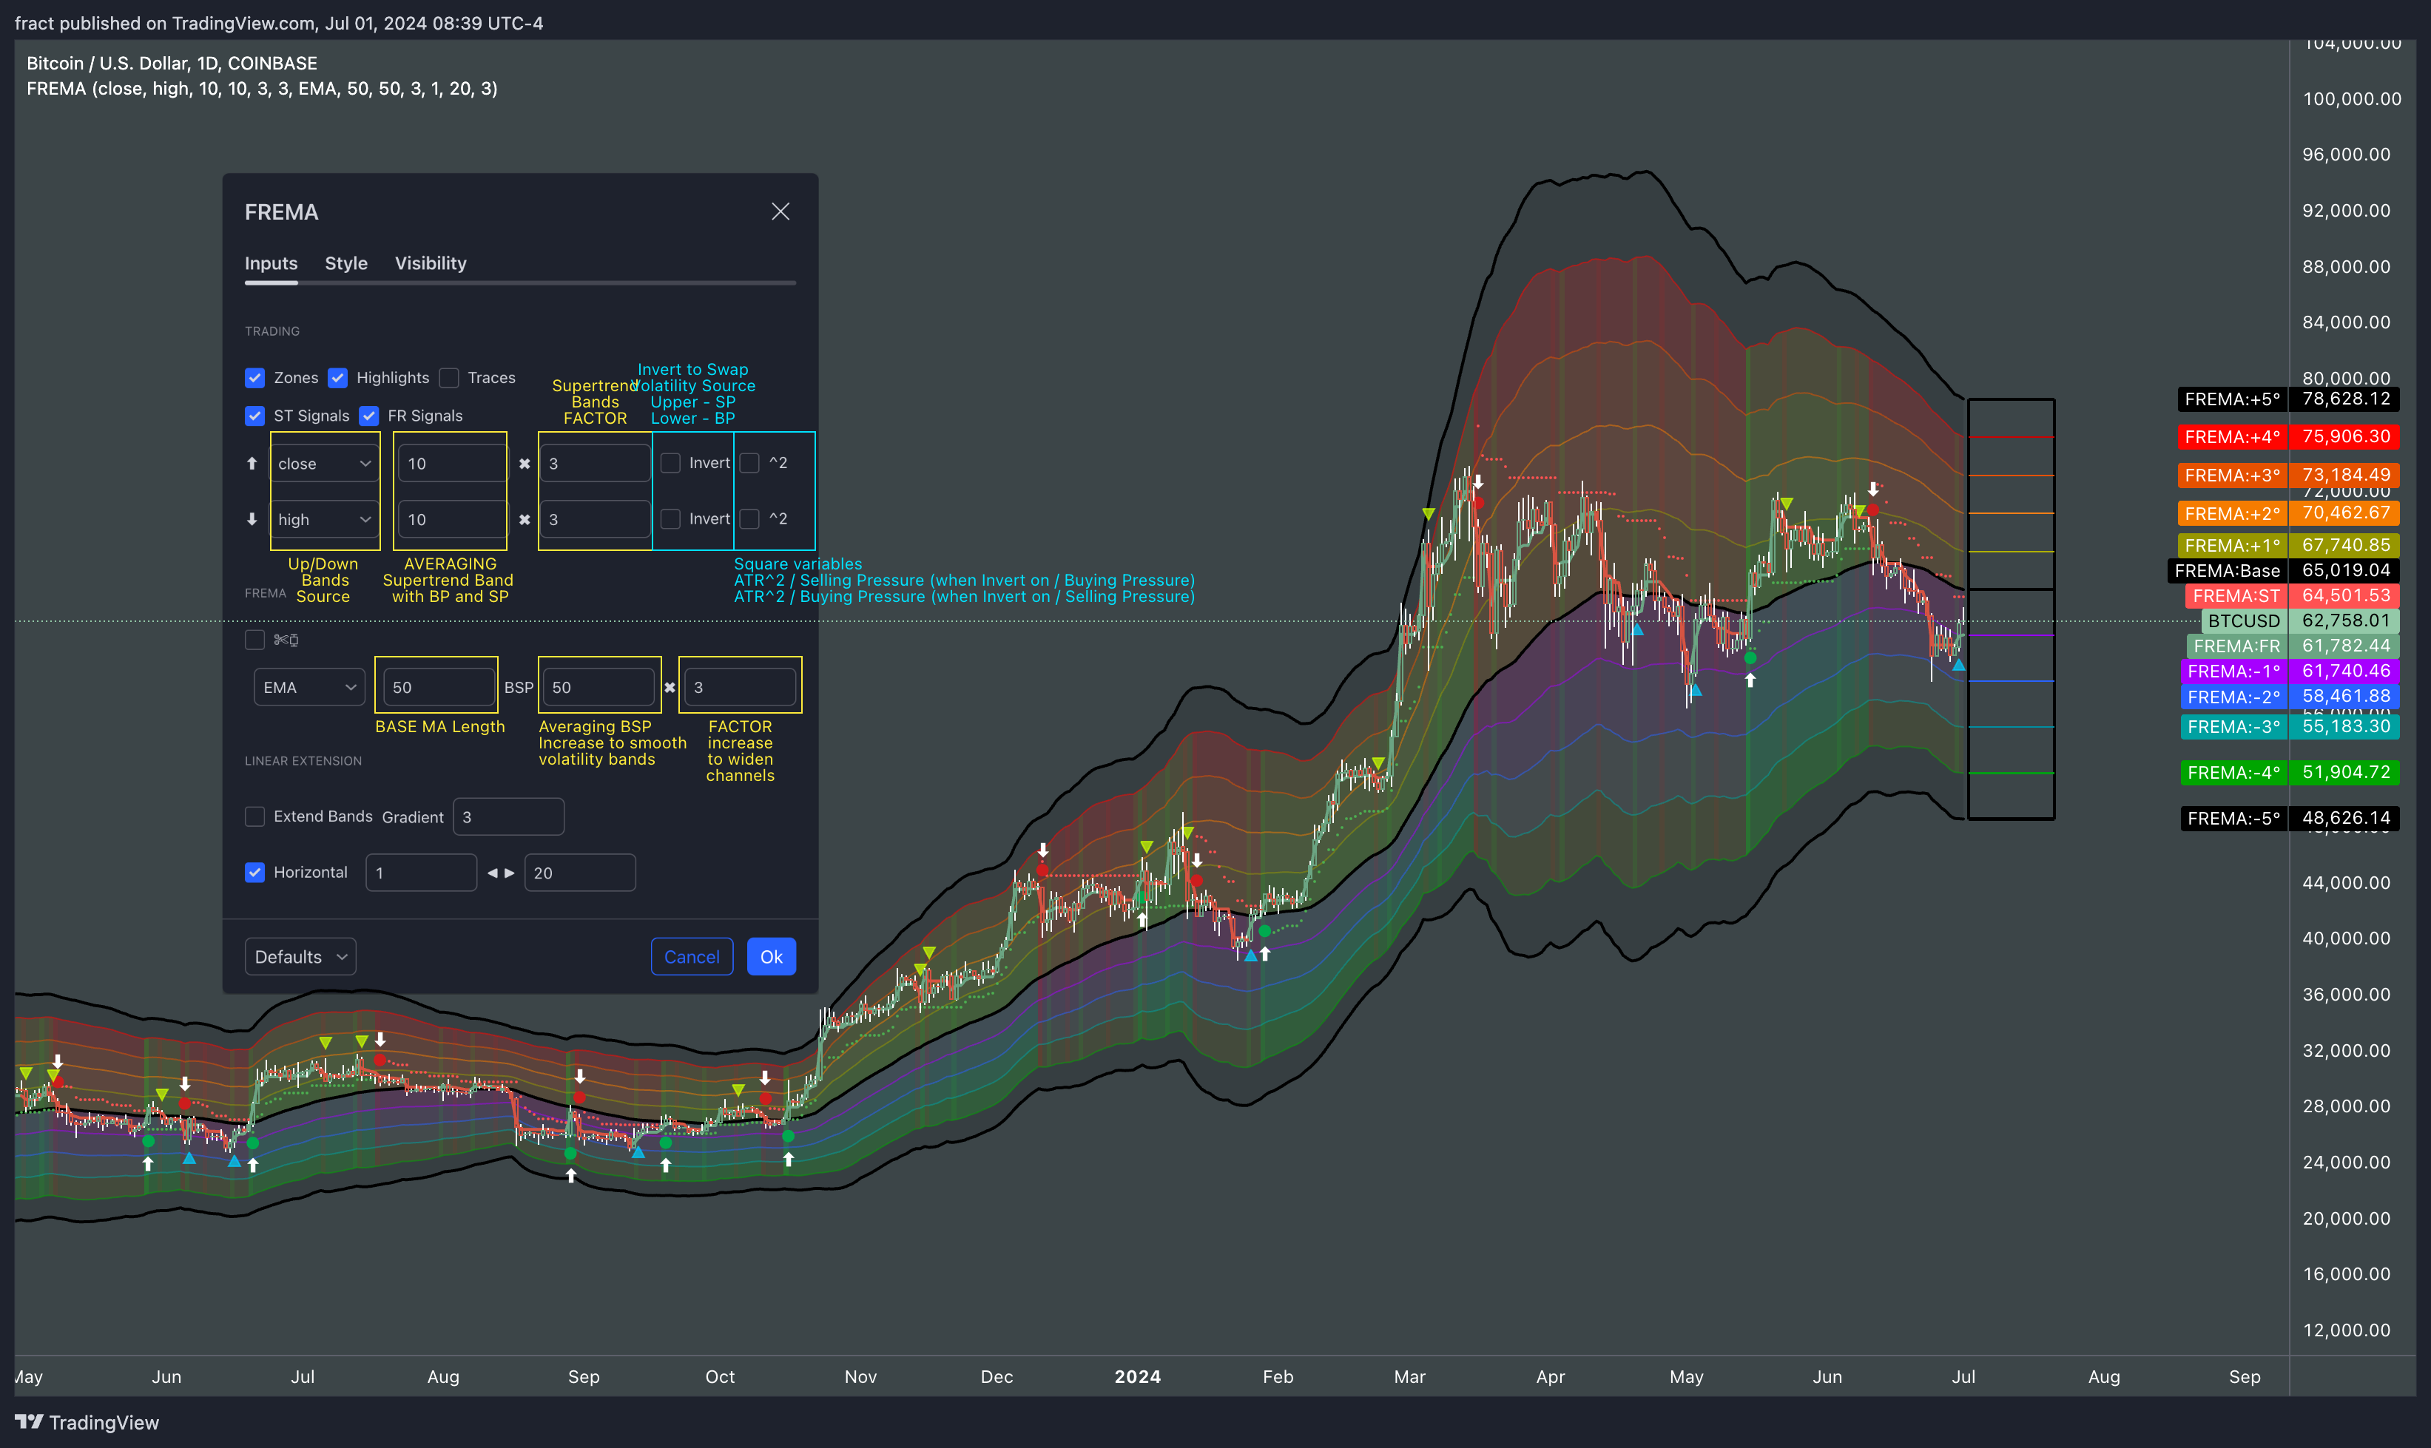Close the FREMA settings dialog
Screen dimensions: 2431x1448
[780, 212]
